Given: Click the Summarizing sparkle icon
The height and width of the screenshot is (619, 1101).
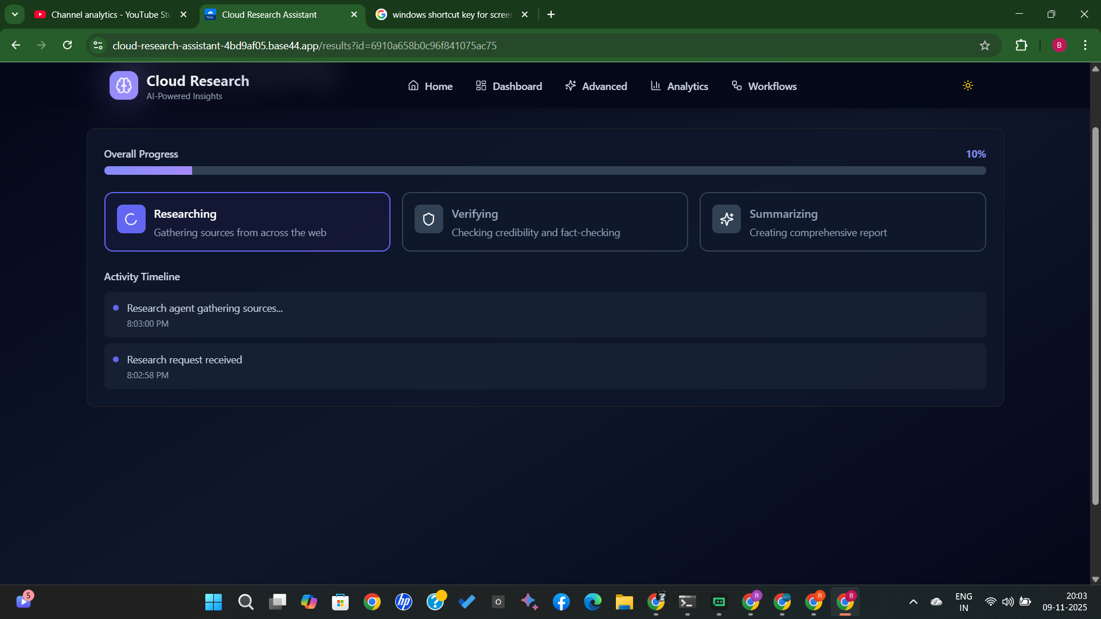Looking at the screenshot, I should click(726, 219).
